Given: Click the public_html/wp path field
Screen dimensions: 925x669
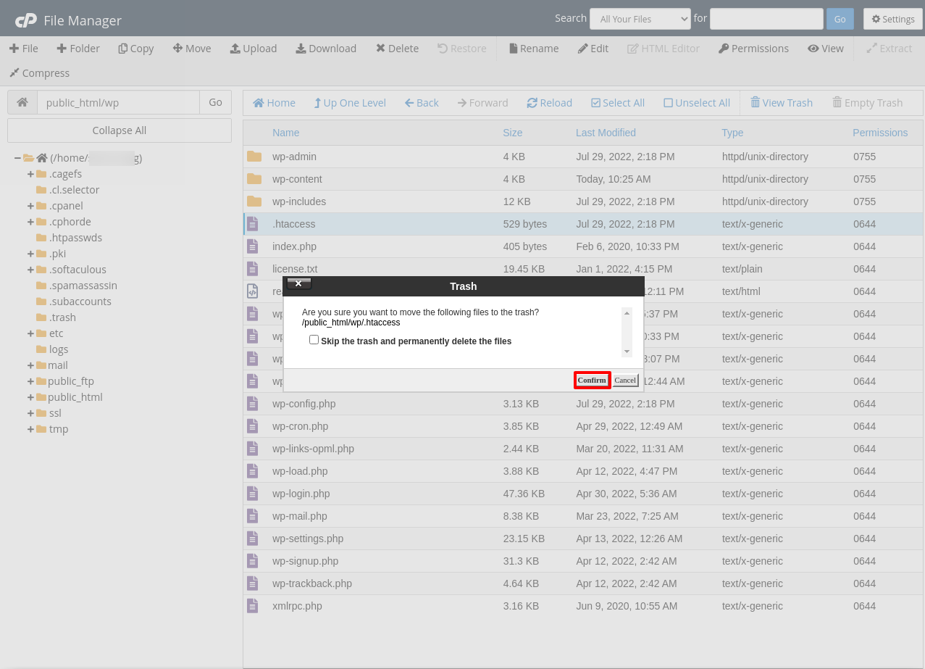Looking at the screenshot, I should [118, 102].
